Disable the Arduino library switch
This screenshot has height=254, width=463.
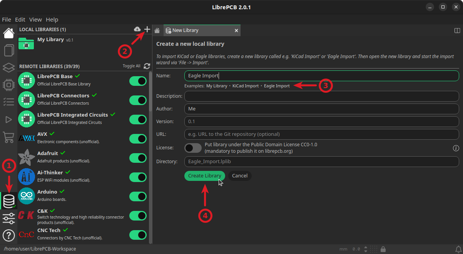tap(138, 196)
